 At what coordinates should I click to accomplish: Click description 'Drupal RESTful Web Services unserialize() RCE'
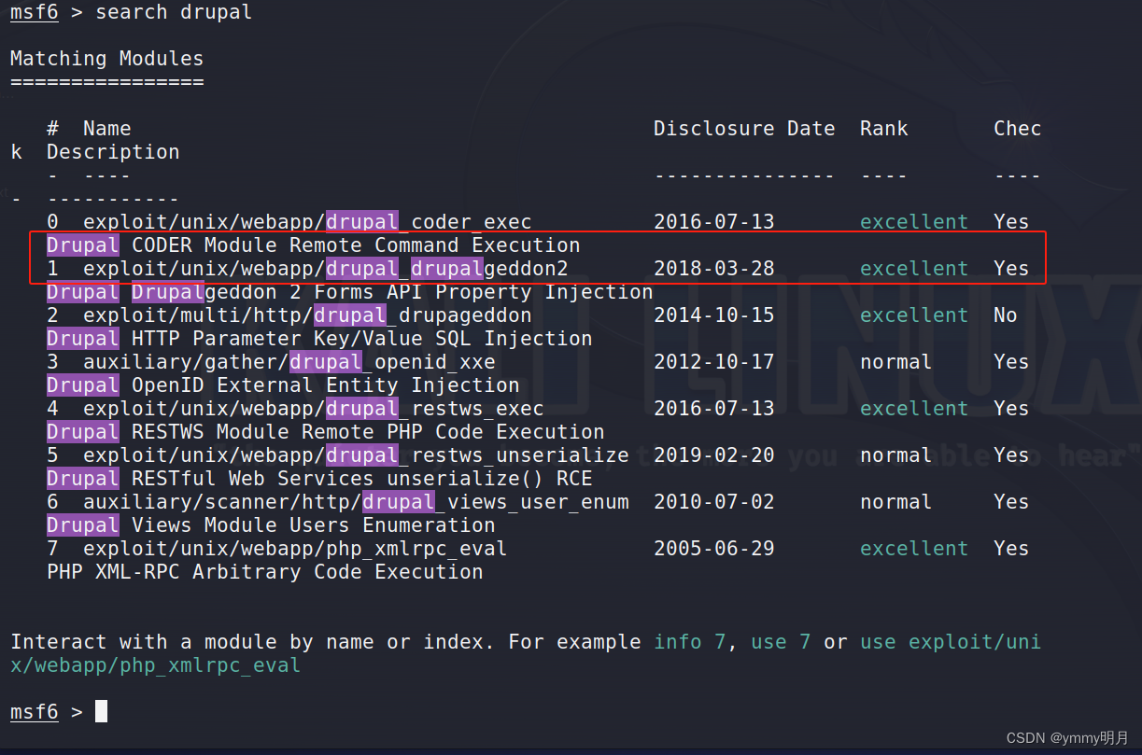coord(319,479)
